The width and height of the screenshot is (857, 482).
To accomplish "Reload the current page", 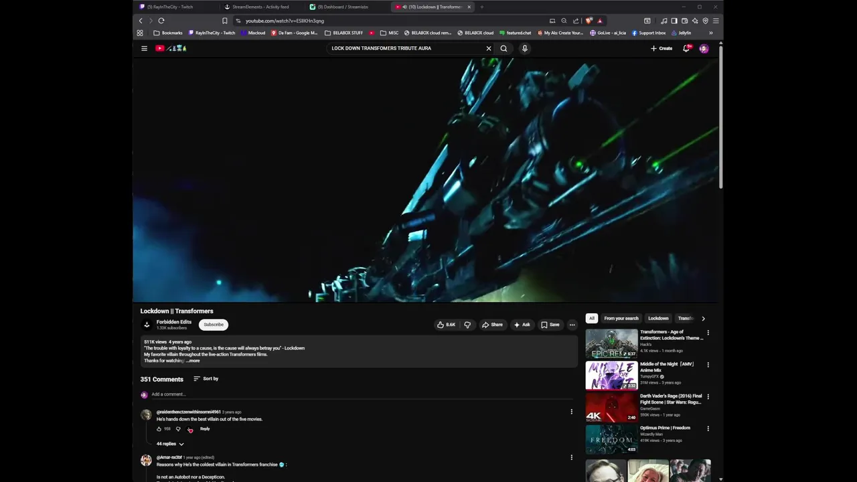I will tap(161, 21).
